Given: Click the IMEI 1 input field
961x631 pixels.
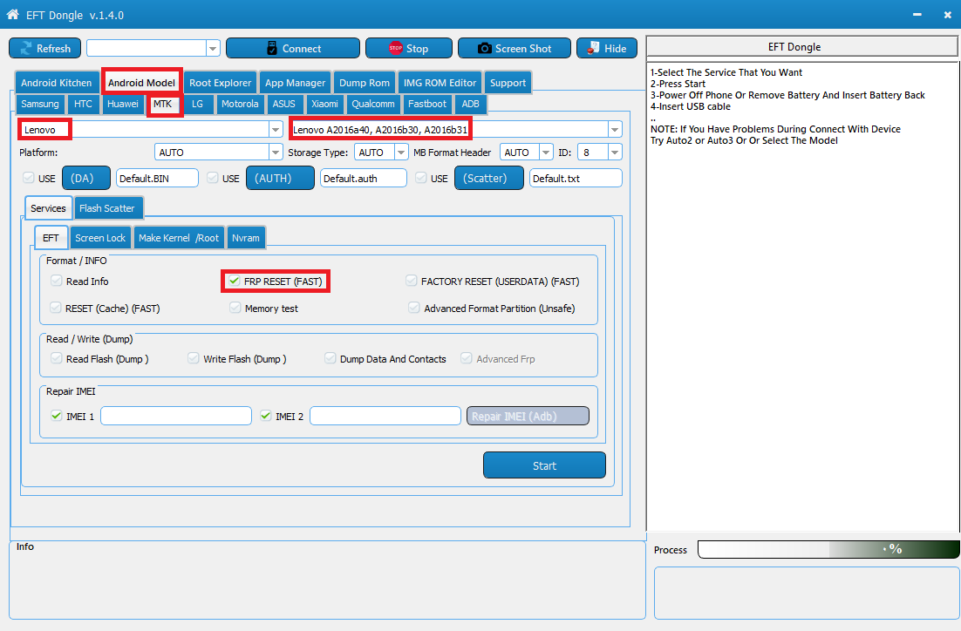Looking at the screenshot, I should tap(176, 416).
